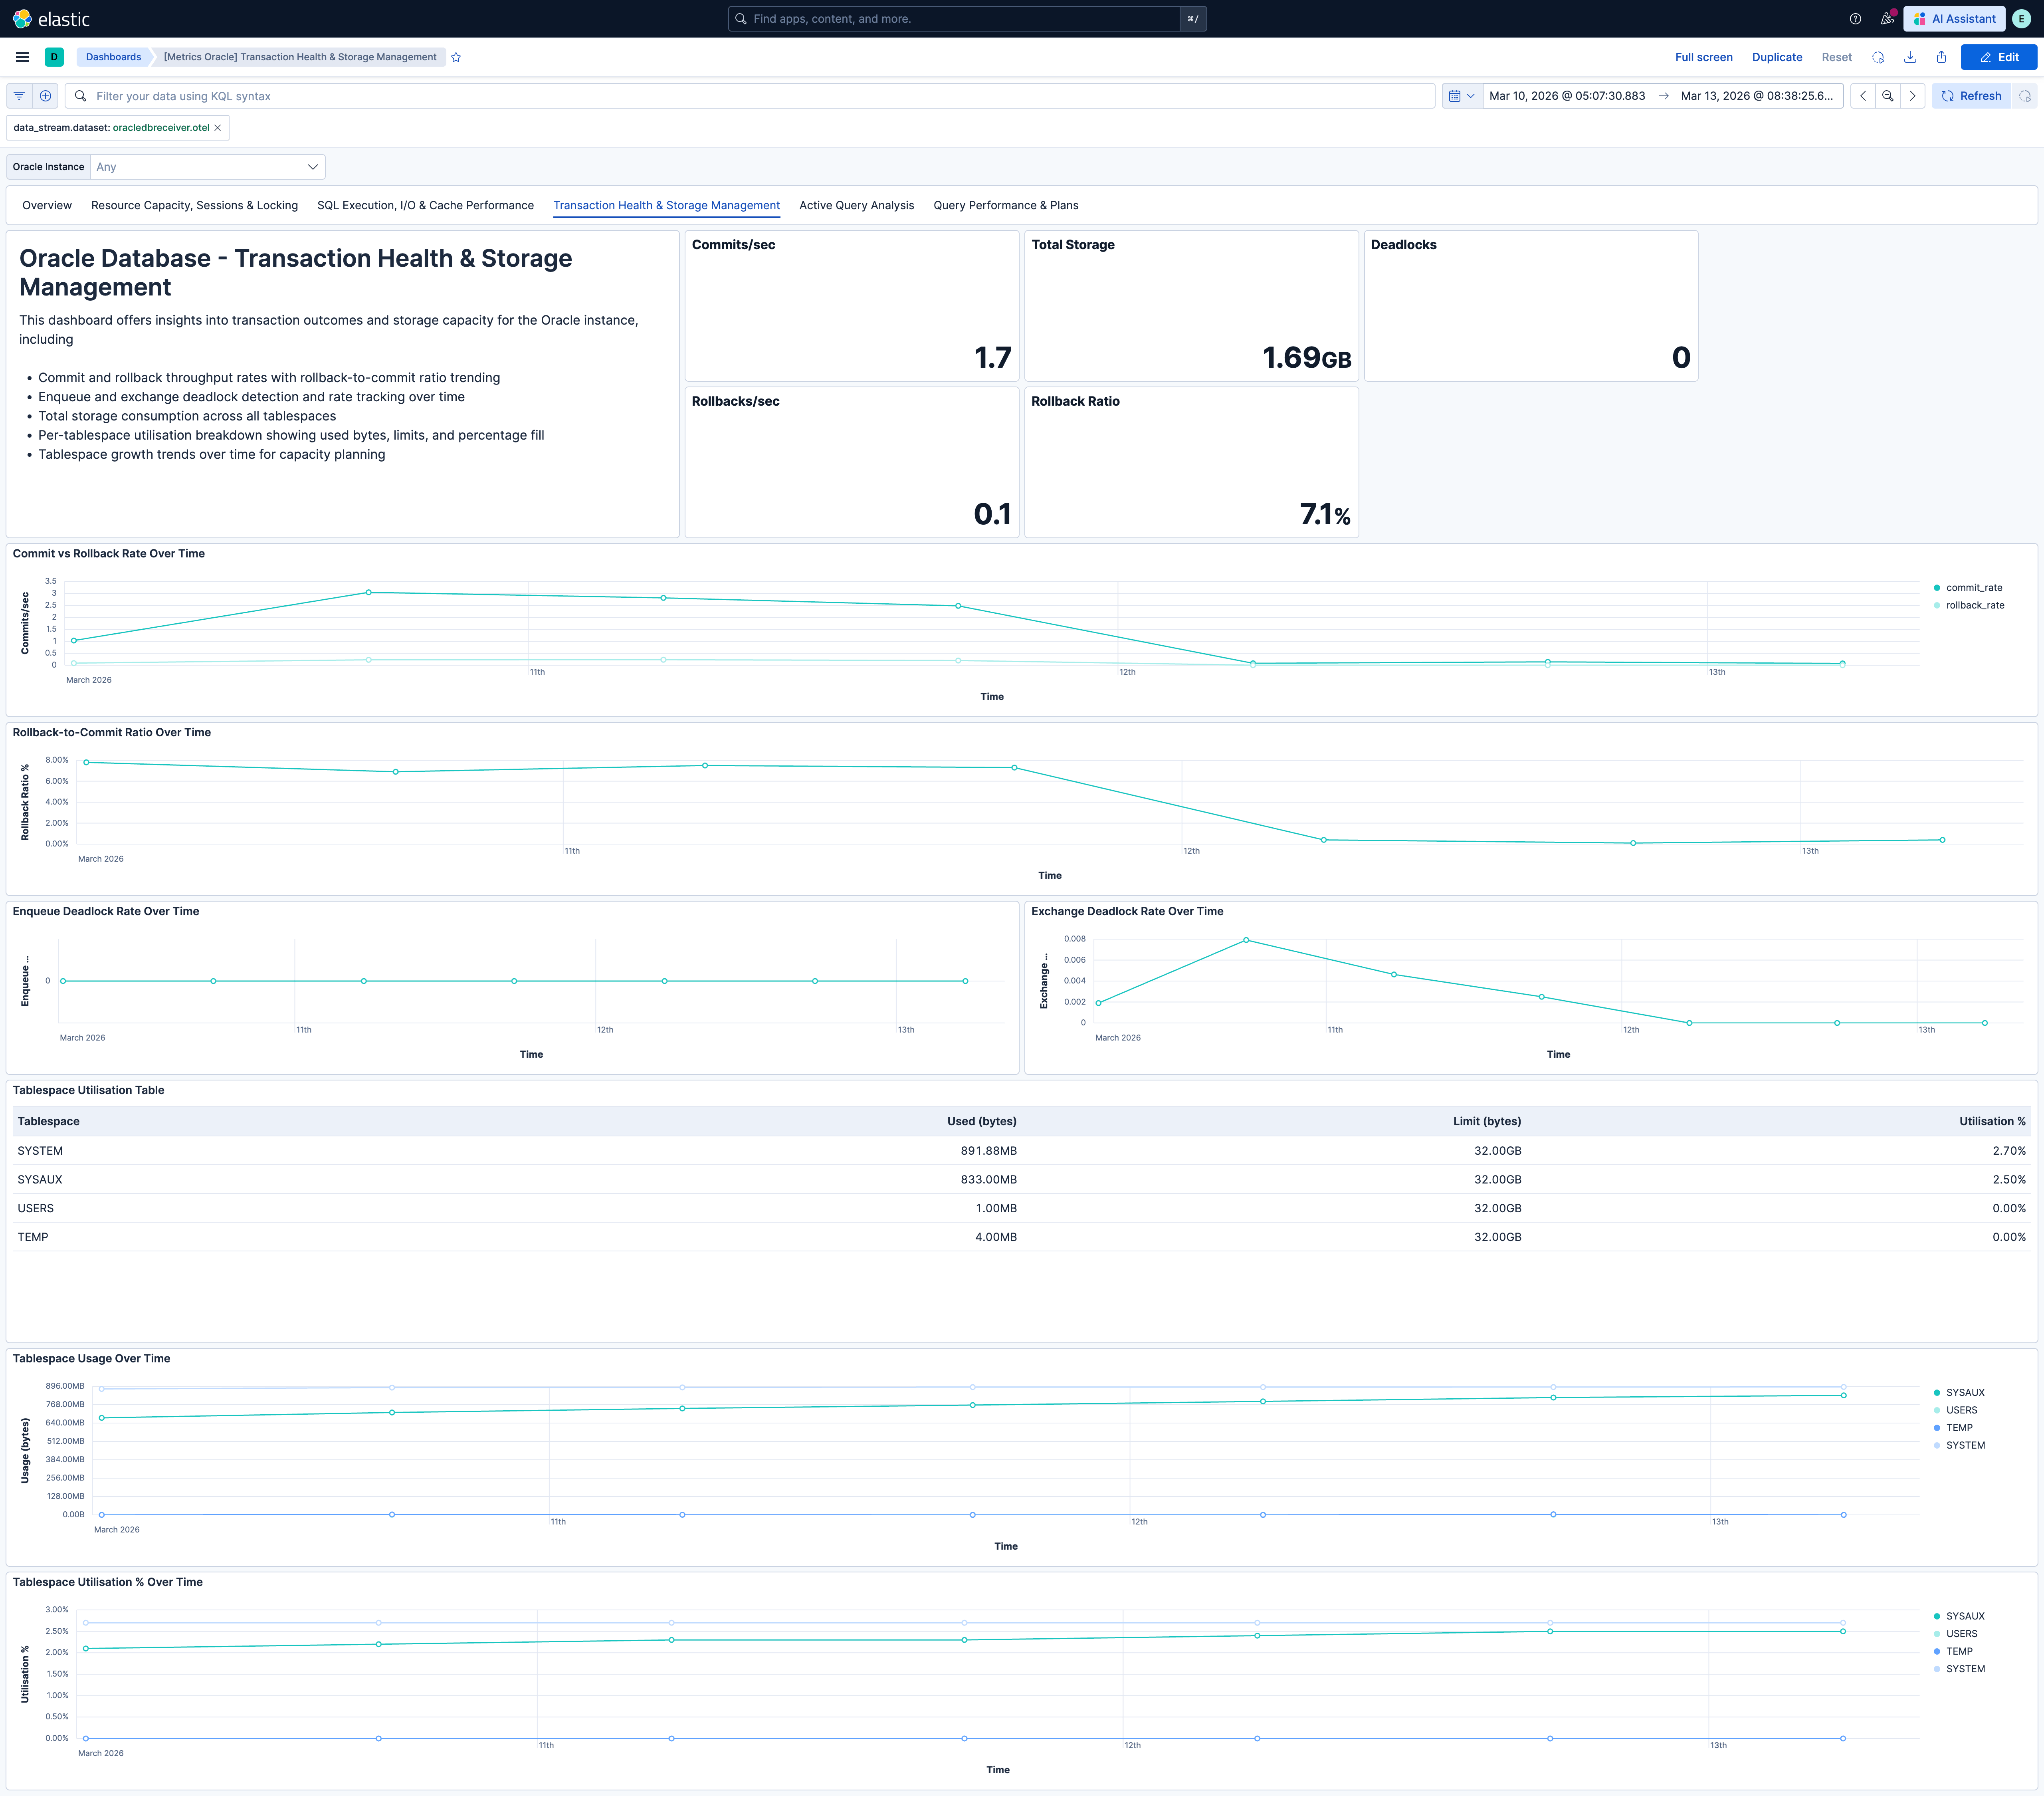This screenshot has width=2044, height=1796.
Task: Open the notifications bell
Action: [1889, 18]
